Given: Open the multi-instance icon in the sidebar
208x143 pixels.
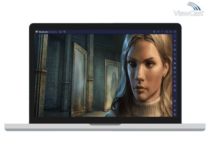Looking at the screenshot, I should point(175,81).
